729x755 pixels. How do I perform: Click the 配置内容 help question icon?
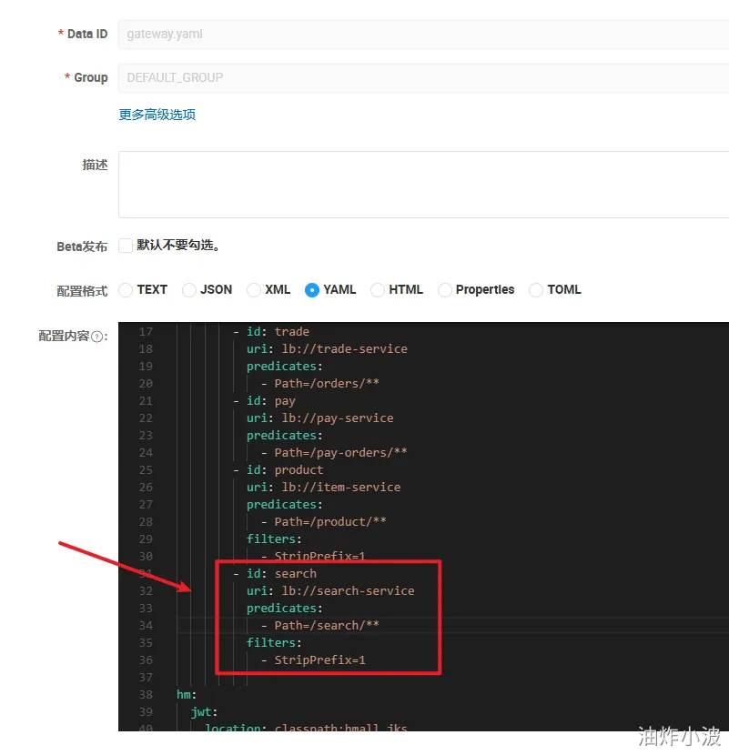(96, 337)
